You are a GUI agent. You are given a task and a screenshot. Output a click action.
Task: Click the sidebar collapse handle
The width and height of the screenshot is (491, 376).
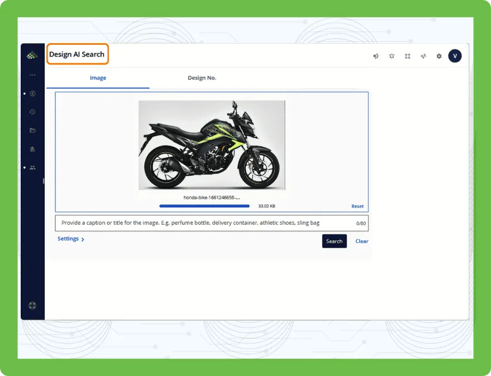tap(44, 181)
